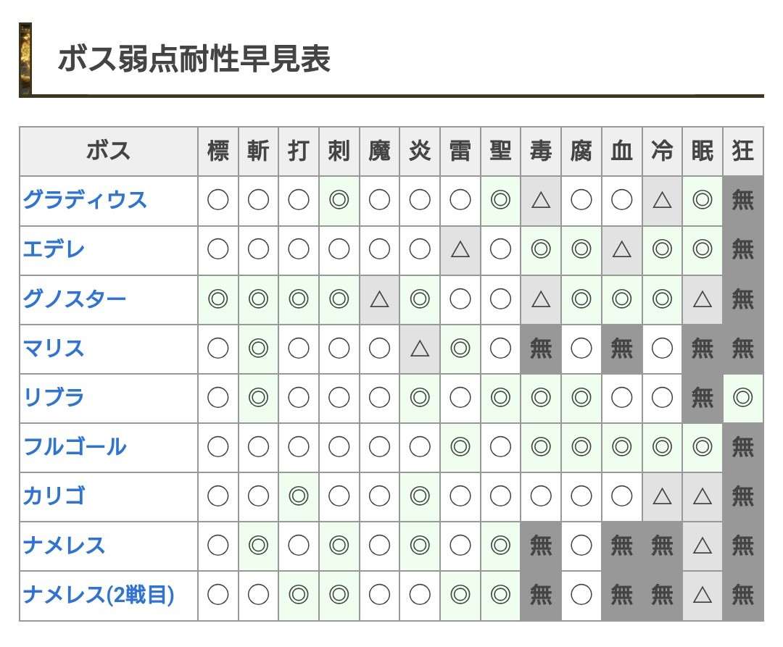Image resolution: width=783 pixels, height=647 pixels.
Task: Select the フルゴール boss link
Action: 75,447
